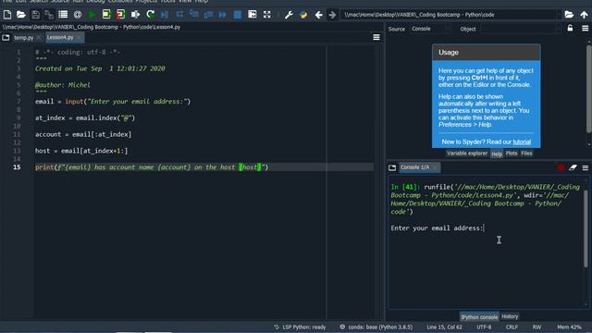Click the 'Line 15, Col 62' status
Viewport: 592px width, 333px height.
[x=444, y=327]
